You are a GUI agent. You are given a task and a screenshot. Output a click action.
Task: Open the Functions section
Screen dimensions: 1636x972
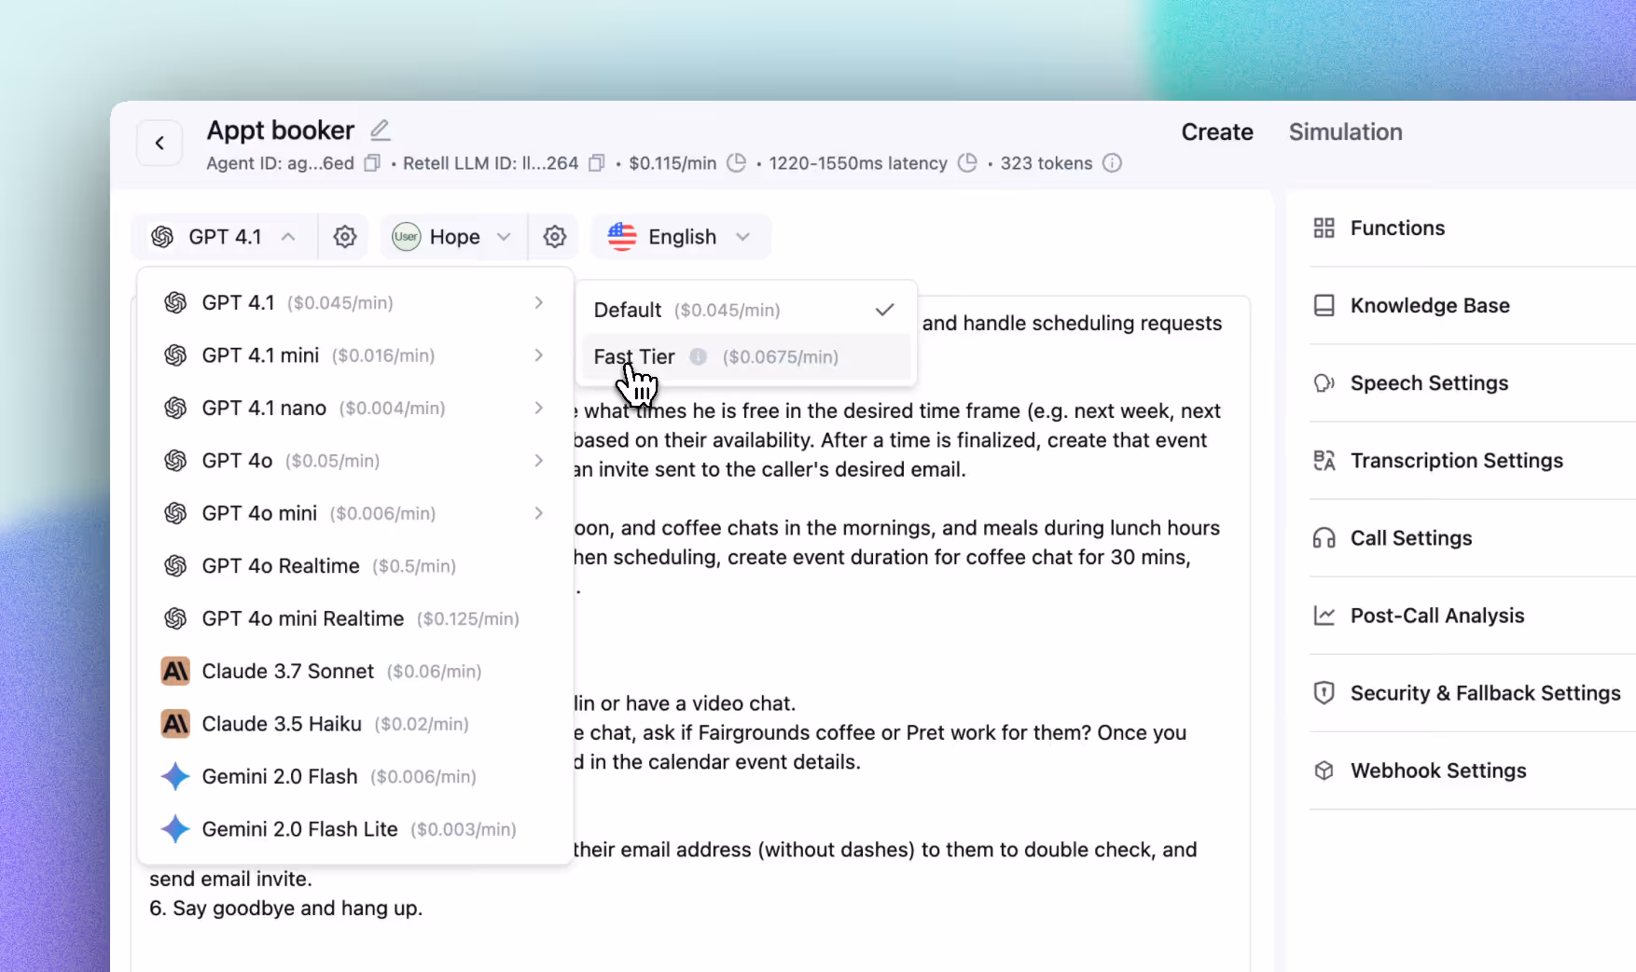(x=1473, y=229)
